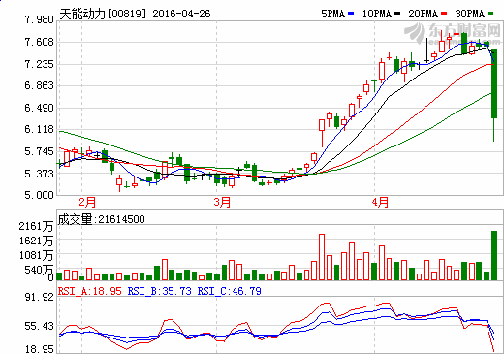Click the large green final candlestick

(494, 83)
